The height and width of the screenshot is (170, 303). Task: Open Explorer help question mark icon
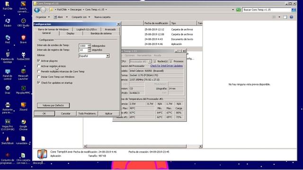coord(292,17)
